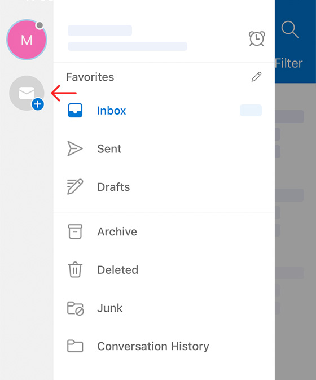This screenshot has height=380, width=316.
Task: Select the pink M account avatar
Action: (27, 40)
